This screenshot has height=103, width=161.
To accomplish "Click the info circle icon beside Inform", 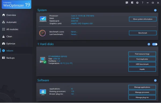I will coord(3,51).
